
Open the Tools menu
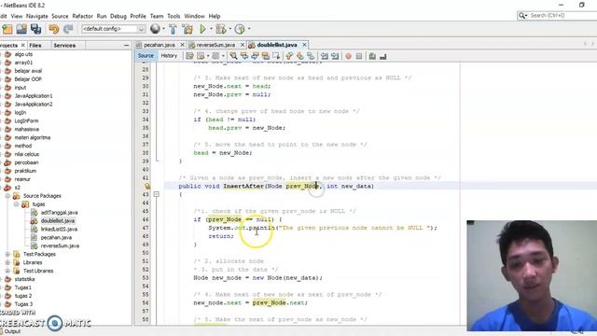174,16
